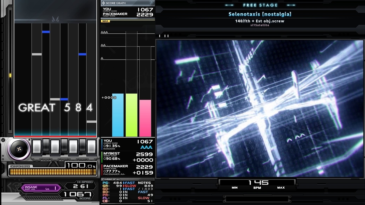Tap the black key next to the turntable-side white key

pyautogui.click(x=46, y=145)
